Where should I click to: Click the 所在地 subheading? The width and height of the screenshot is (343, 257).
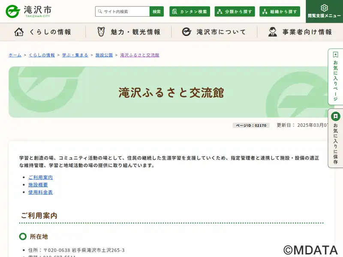click(x=39, y=237)
